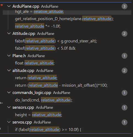Go to 'relative_altitude *= -1.0f;' reference

[x=38, y=26]
